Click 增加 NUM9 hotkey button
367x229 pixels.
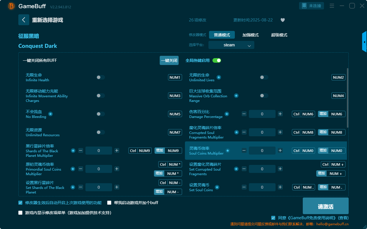(168, 151)
